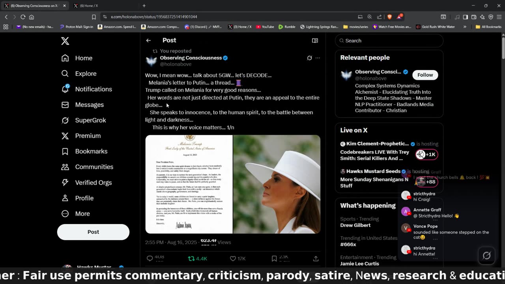Close the Observing Consciousness tab
This screenshot has height=284, width=505.
pyautogui.click(x=64, y=6)
